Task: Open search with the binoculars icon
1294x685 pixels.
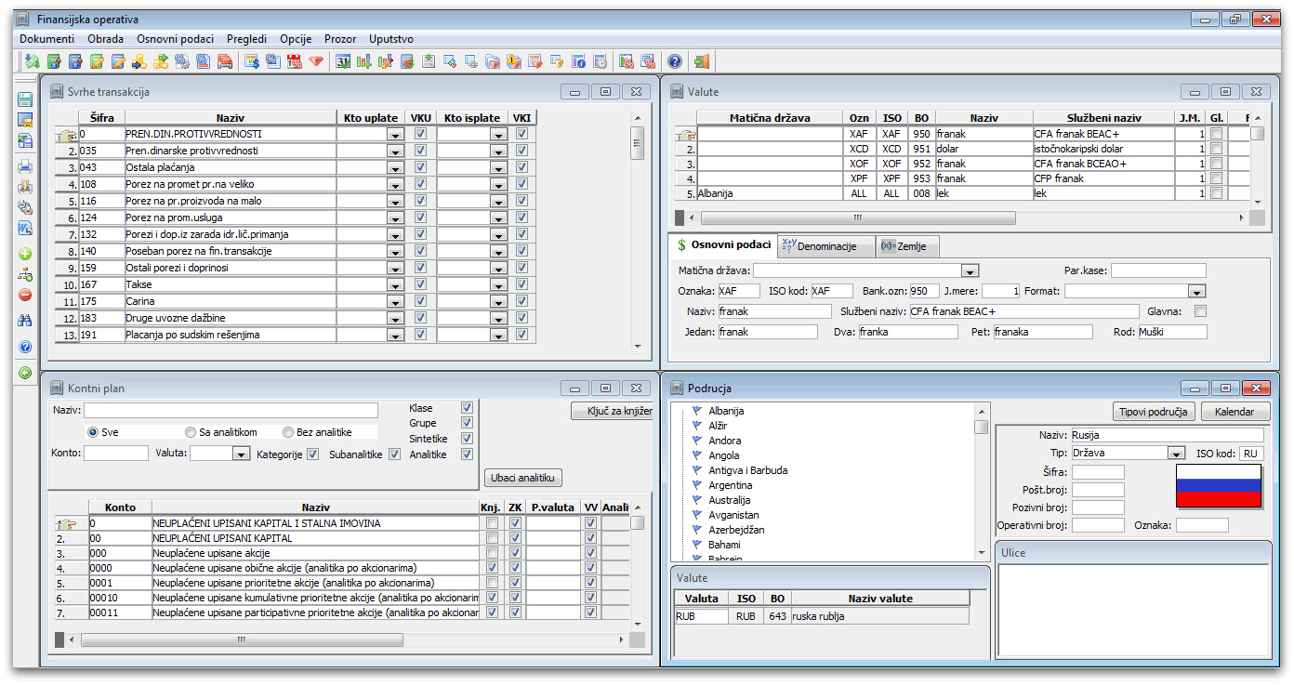Action: 25,321
